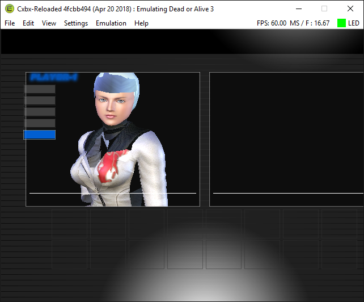This screenshot has height=302, width=364.
Task: Click the green LED indicator
Action: tap(341, 23)
